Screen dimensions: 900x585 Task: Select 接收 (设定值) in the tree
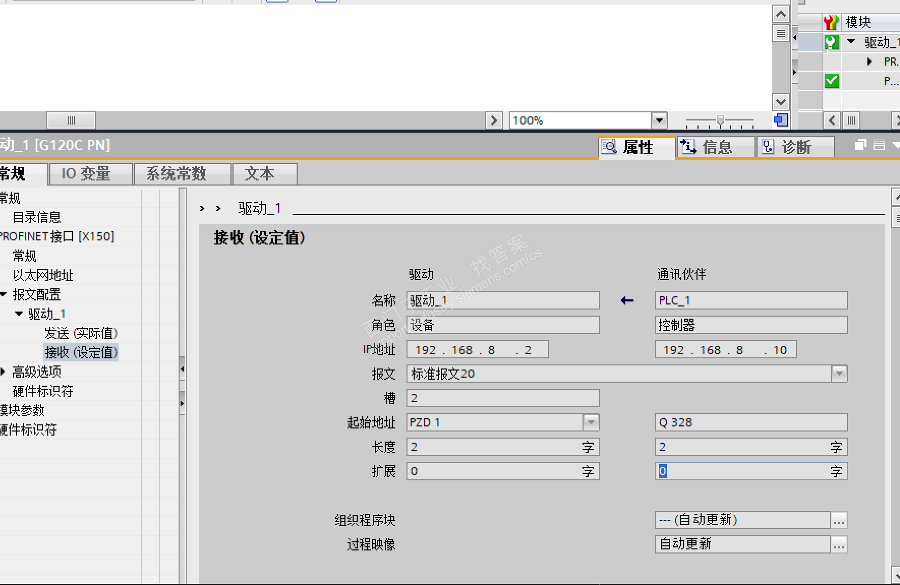point(81,353)
